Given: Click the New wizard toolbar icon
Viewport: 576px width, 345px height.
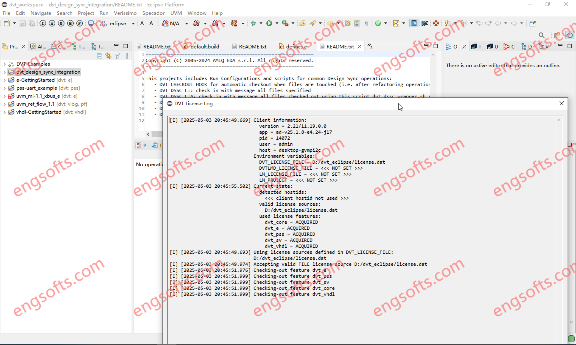Looking at the screenshot, I should click(x=7, y=23).
